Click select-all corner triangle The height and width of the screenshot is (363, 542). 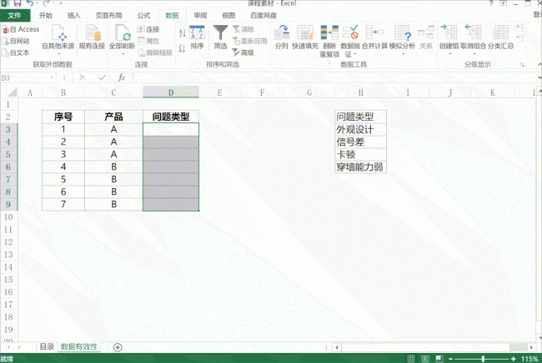click(x=13, y=92)
